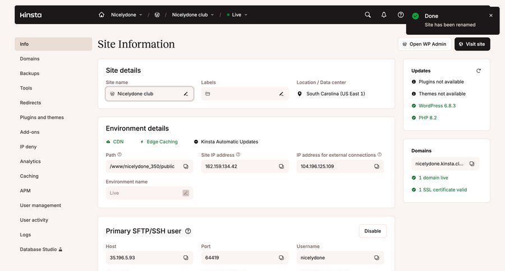Edit labels using the pencil icon
Image resolution: width=505 pixels, height=271 pixels.
pos(281,94)
